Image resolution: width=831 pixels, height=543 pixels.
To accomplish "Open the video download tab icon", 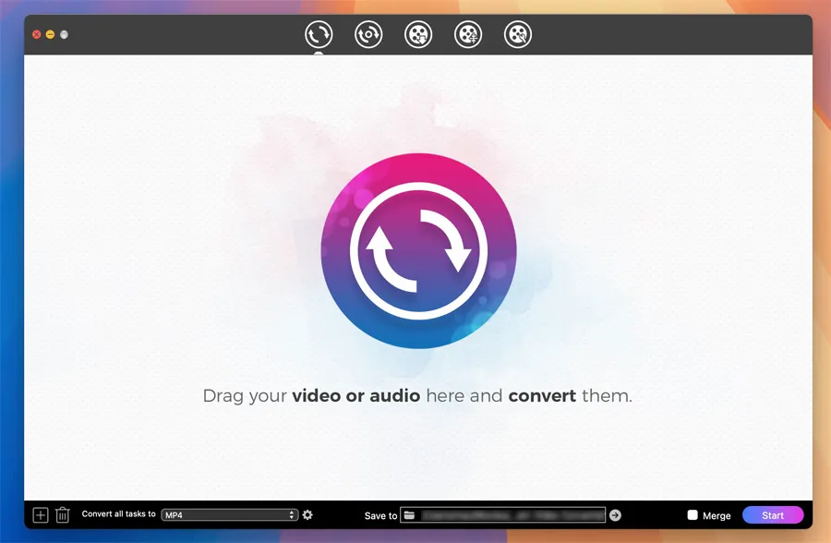I will point(418,35).
